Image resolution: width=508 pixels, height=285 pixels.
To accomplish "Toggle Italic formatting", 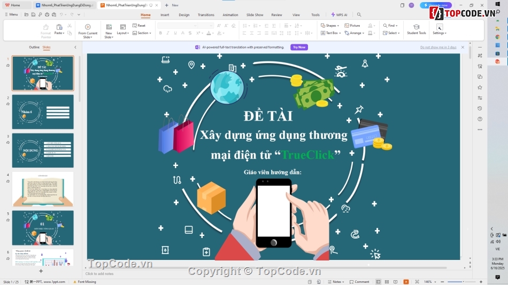I will coord(167,33).
